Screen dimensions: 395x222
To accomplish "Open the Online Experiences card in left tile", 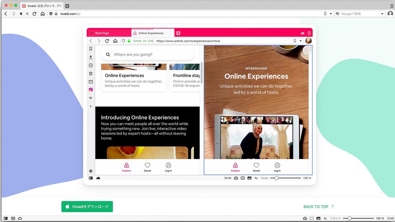I will pyautogui.click(x=134, y=78).
